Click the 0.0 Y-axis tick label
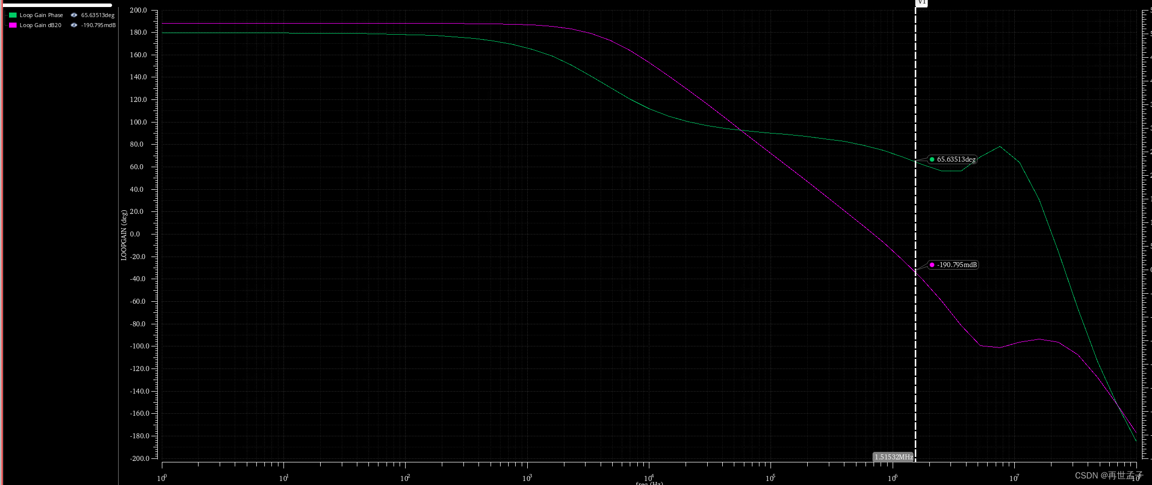Image resolution: width=1152 pixels, height=485 pixels. coord(135,234)
